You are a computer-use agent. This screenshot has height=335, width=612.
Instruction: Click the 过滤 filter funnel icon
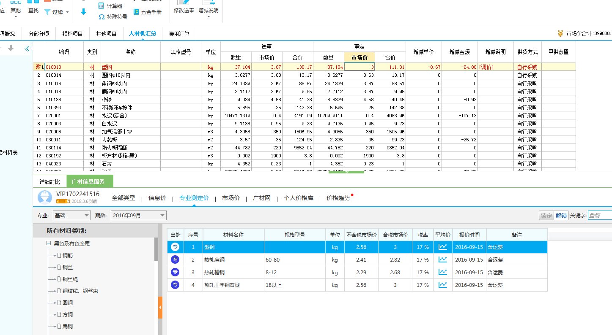click(x=47, y=12)
